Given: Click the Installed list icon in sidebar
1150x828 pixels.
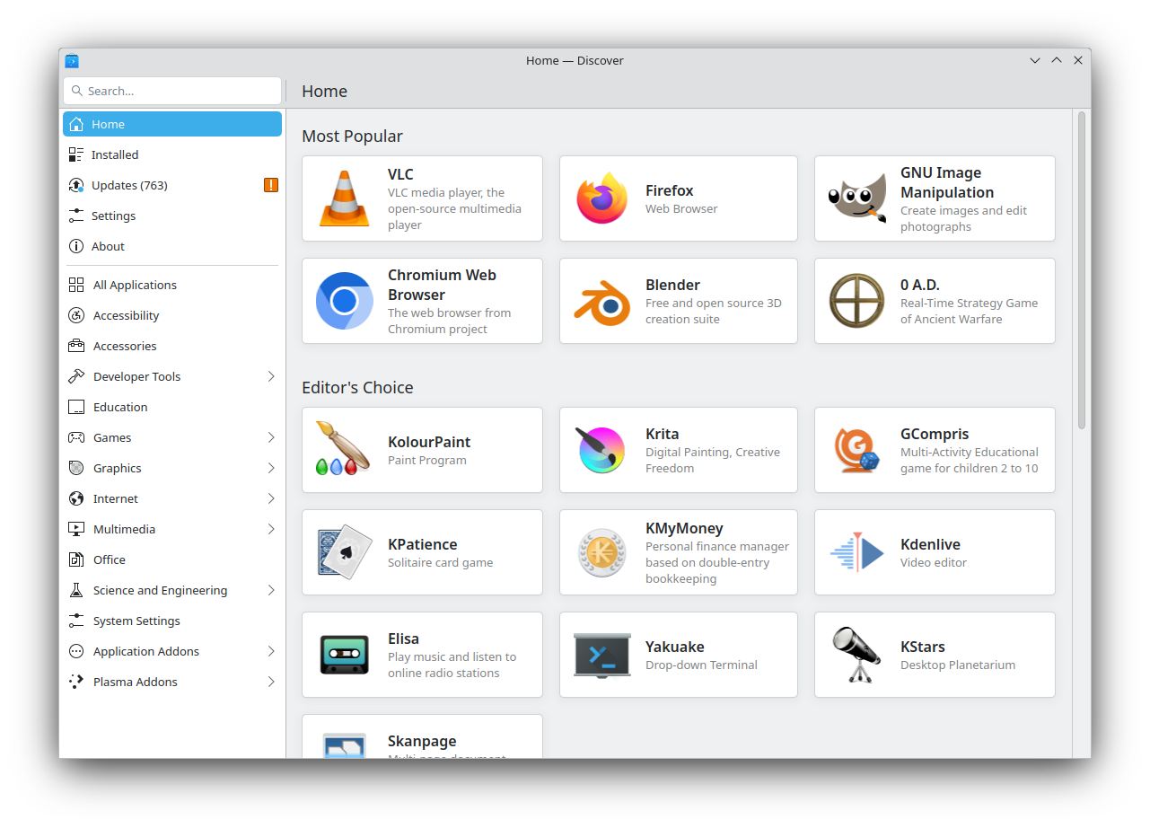Looking at the screenshot, I should (76, 154).
